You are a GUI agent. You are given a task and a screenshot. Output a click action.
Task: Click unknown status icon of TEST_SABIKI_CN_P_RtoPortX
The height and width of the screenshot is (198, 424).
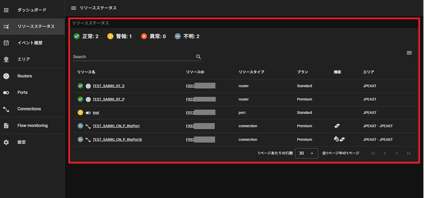pyautogui.click(x=80, y=139)
